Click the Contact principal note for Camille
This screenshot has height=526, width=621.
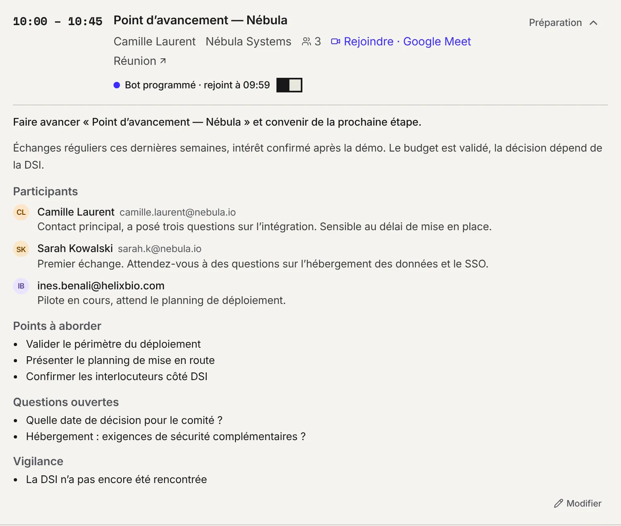264,227
